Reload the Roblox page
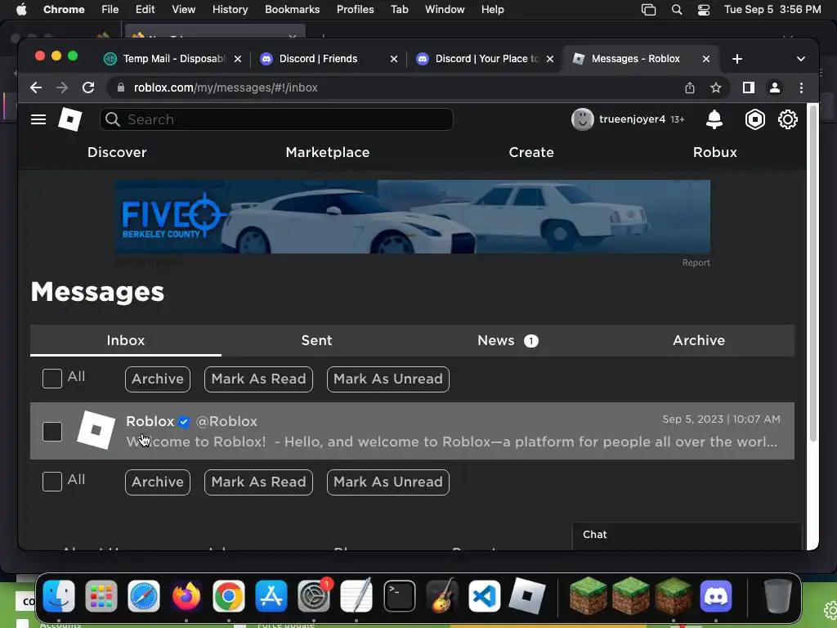837x628 pixels. point(88,87)
